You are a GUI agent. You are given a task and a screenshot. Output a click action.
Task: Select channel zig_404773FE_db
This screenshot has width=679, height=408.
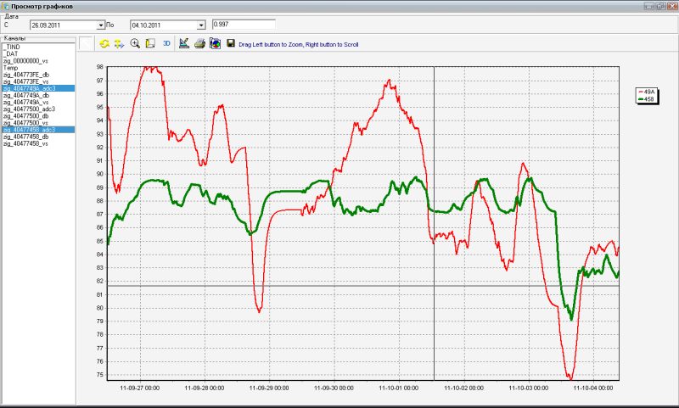click(26, 75)
